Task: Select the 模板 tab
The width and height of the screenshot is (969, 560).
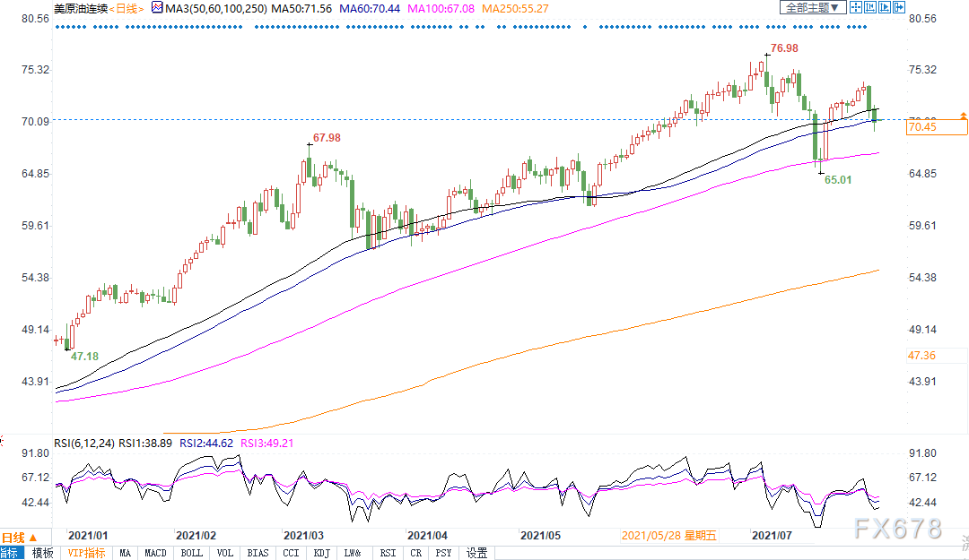Action: click(43, 553)
